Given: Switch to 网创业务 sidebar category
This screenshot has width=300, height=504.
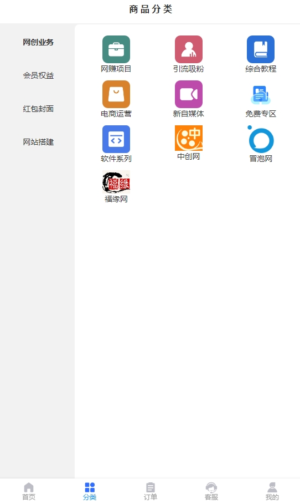Looking at the screenshot, I should [38, 42].
